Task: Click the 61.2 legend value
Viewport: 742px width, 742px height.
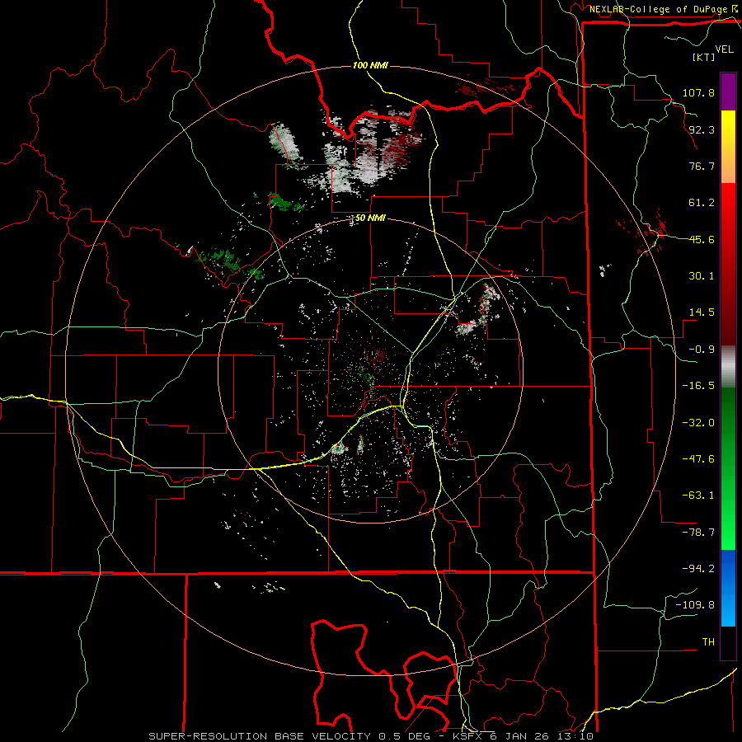Action: 702,203
